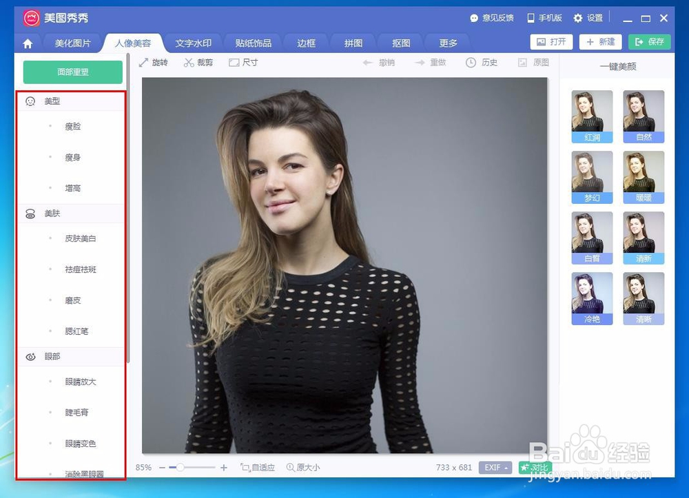
Task: Open 设置 settings with gear icon
Action: [588, 18]
